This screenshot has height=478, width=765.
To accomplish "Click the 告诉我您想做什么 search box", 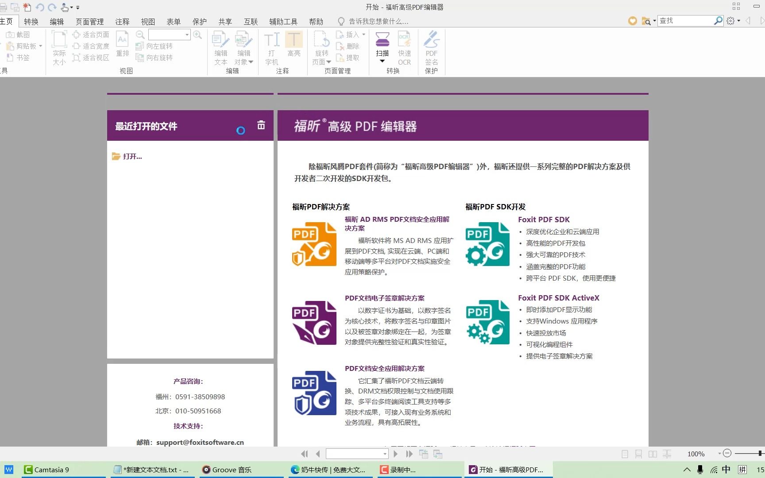I will 379,21.
